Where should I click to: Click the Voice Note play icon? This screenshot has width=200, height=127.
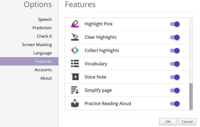75,77
